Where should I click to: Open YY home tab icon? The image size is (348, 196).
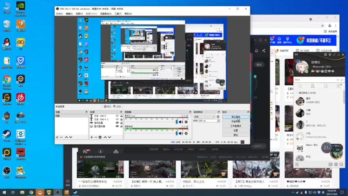click(x=300, y=86)
